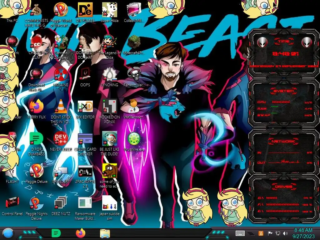Click the left alien head in Time widget

click(262, 42)
